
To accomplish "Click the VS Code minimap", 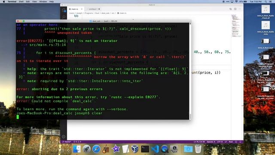I will tap(236, 26).
